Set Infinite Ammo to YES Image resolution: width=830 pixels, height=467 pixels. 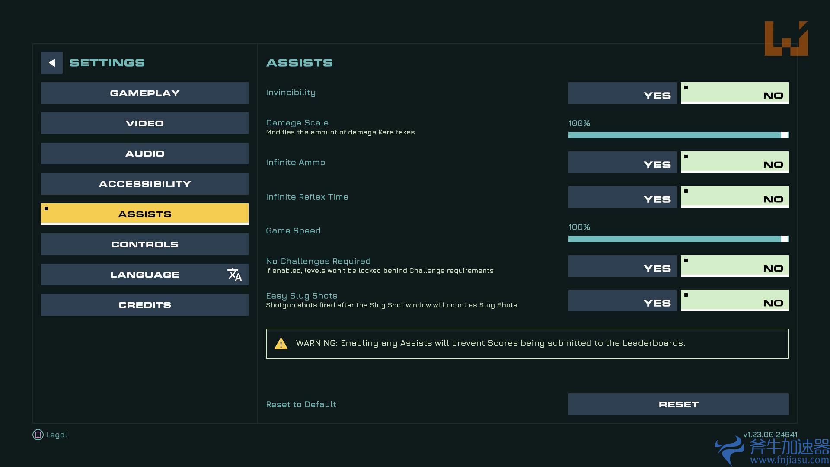point(622,162)
